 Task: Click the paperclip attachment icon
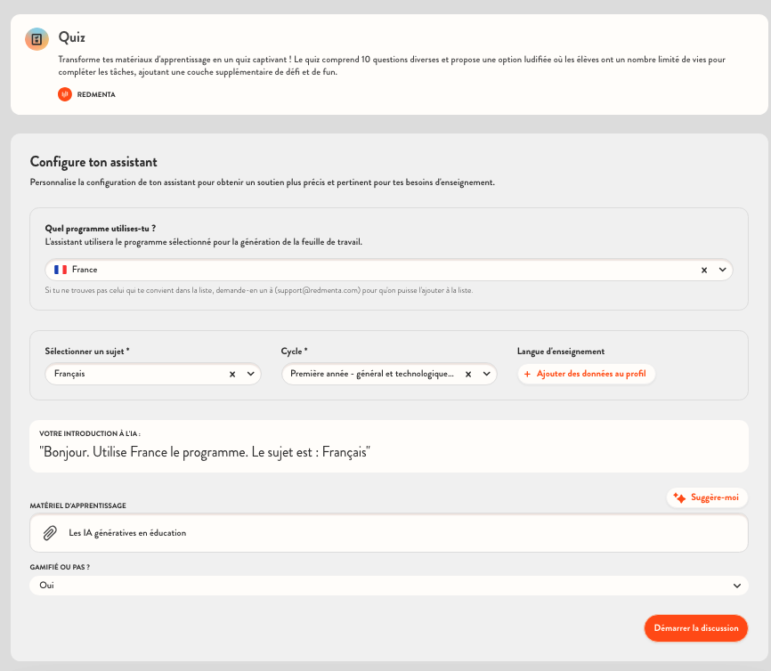50,533
